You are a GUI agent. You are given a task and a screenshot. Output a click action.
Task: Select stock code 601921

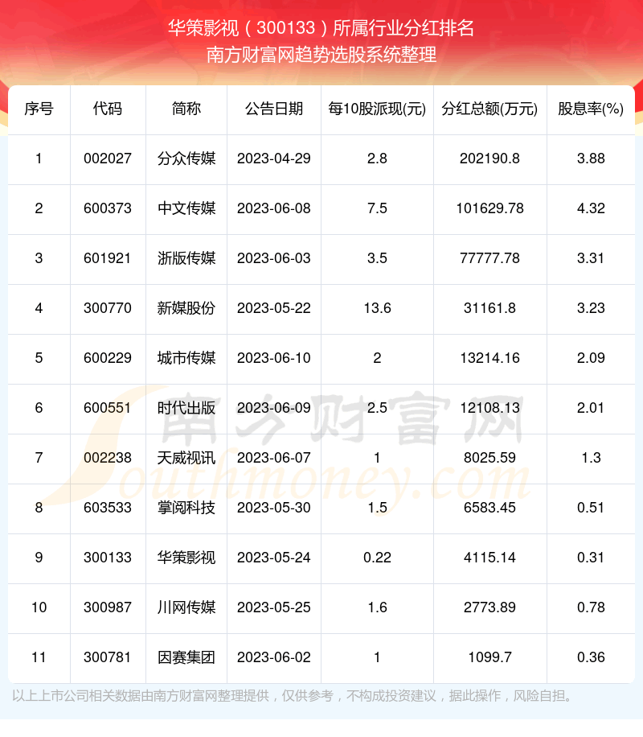(107, 258)
